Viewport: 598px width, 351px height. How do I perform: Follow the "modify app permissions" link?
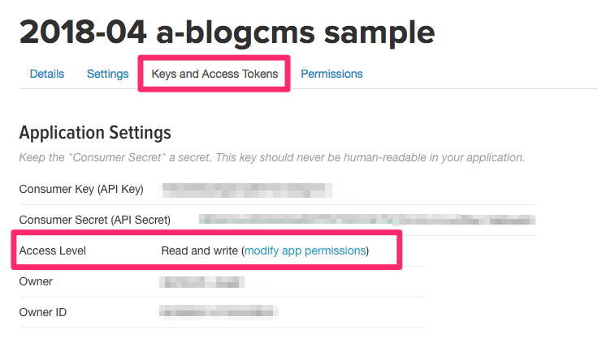(x=305, y=251)
